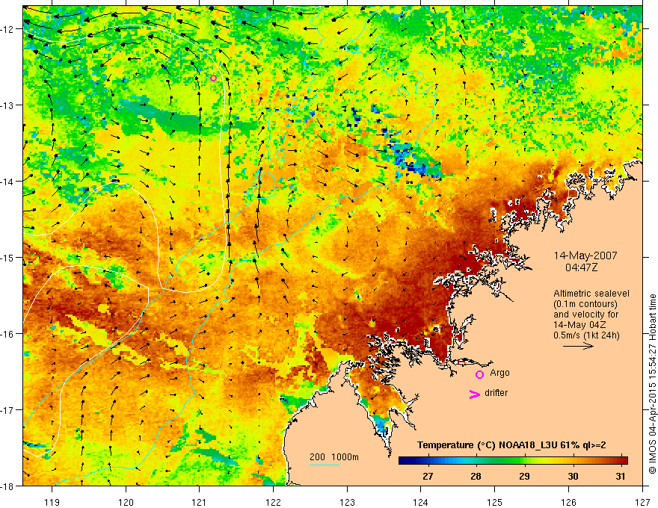This screenshot has height=508, width=658.
Task: Click the longitude '121' axis label
Action: click(200, 502)
